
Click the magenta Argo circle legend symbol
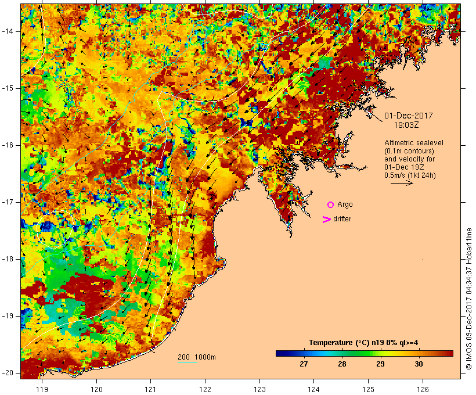coord(331,205)
